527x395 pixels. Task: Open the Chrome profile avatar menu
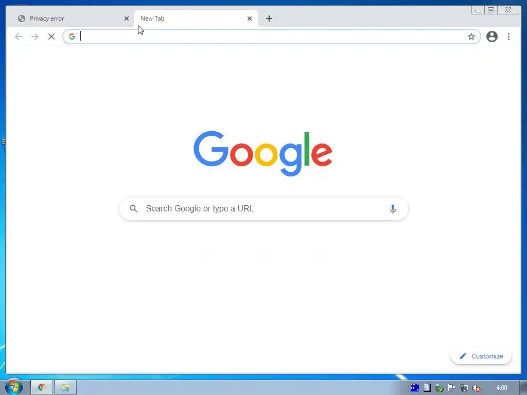(491, 37)
